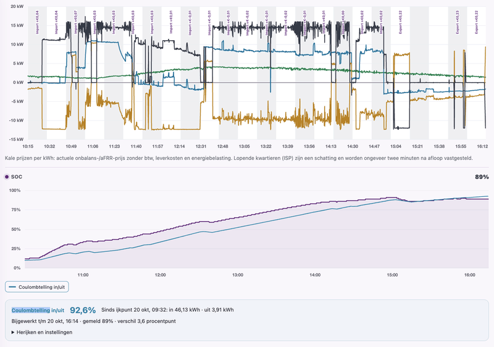Click the 92,6% coulomb counting value
The width and height of the screenshot is (494, 347).
(x=83, y=310)
